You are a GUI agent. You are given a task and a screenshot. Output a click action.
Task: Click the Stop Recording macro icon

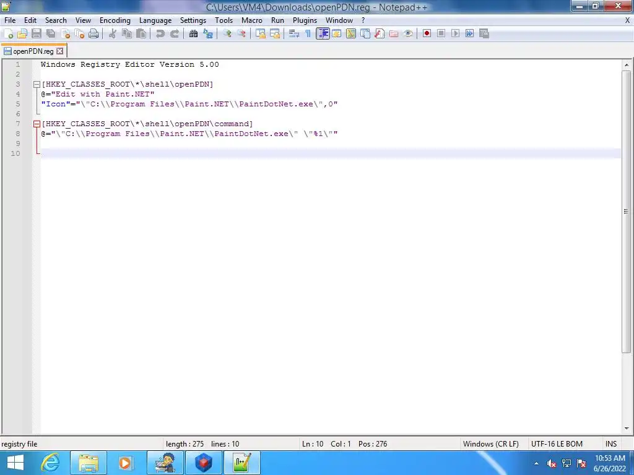click(441, 33)
